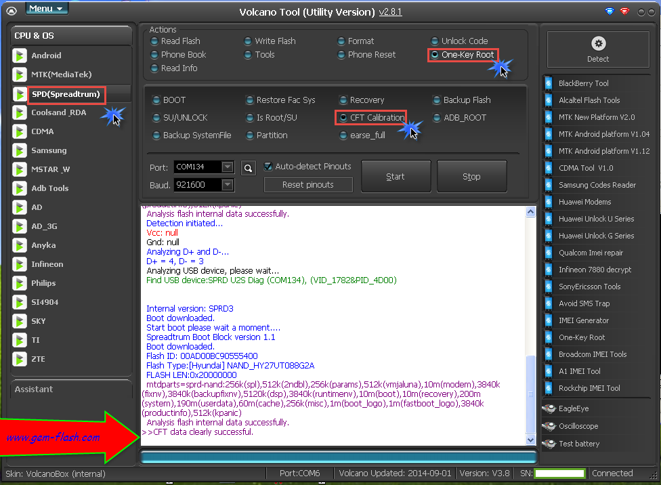Click the Samsung Codes Reader icon

549,185
